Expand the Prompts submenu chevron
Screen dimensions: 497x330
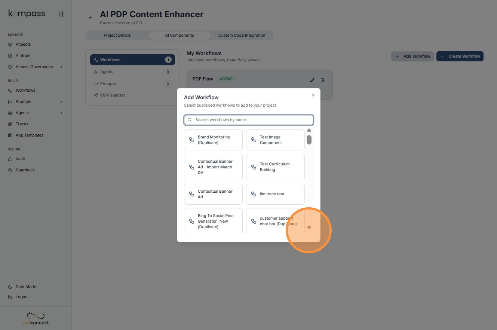click(x=61, y=102)
